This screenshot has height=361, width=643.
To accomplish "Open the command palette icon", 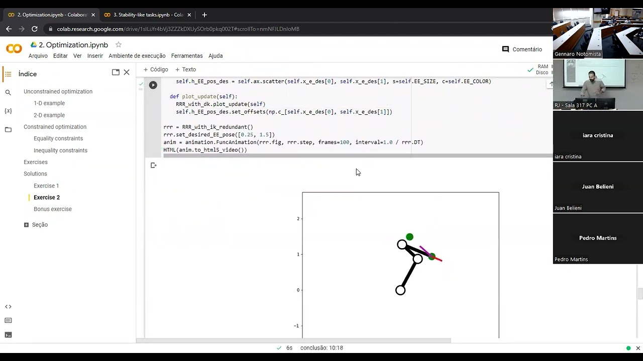I will 8,321.
